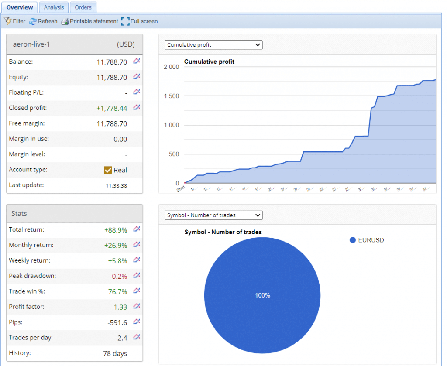The image size is (447, 366).
Task: Click the chart icon next to Trade win %
Action: coord(137,291)
